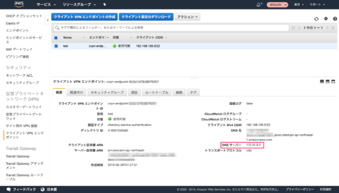The width and height of the screenshot is (339, 193).
Task: Open the 東京 region dropdown
Action: tap(299, 5)
